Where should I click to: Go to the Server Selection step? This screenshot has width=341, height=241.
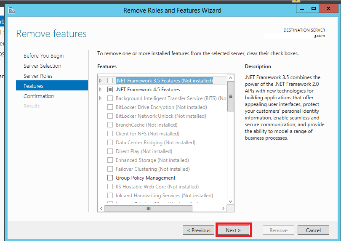[43, 66]
